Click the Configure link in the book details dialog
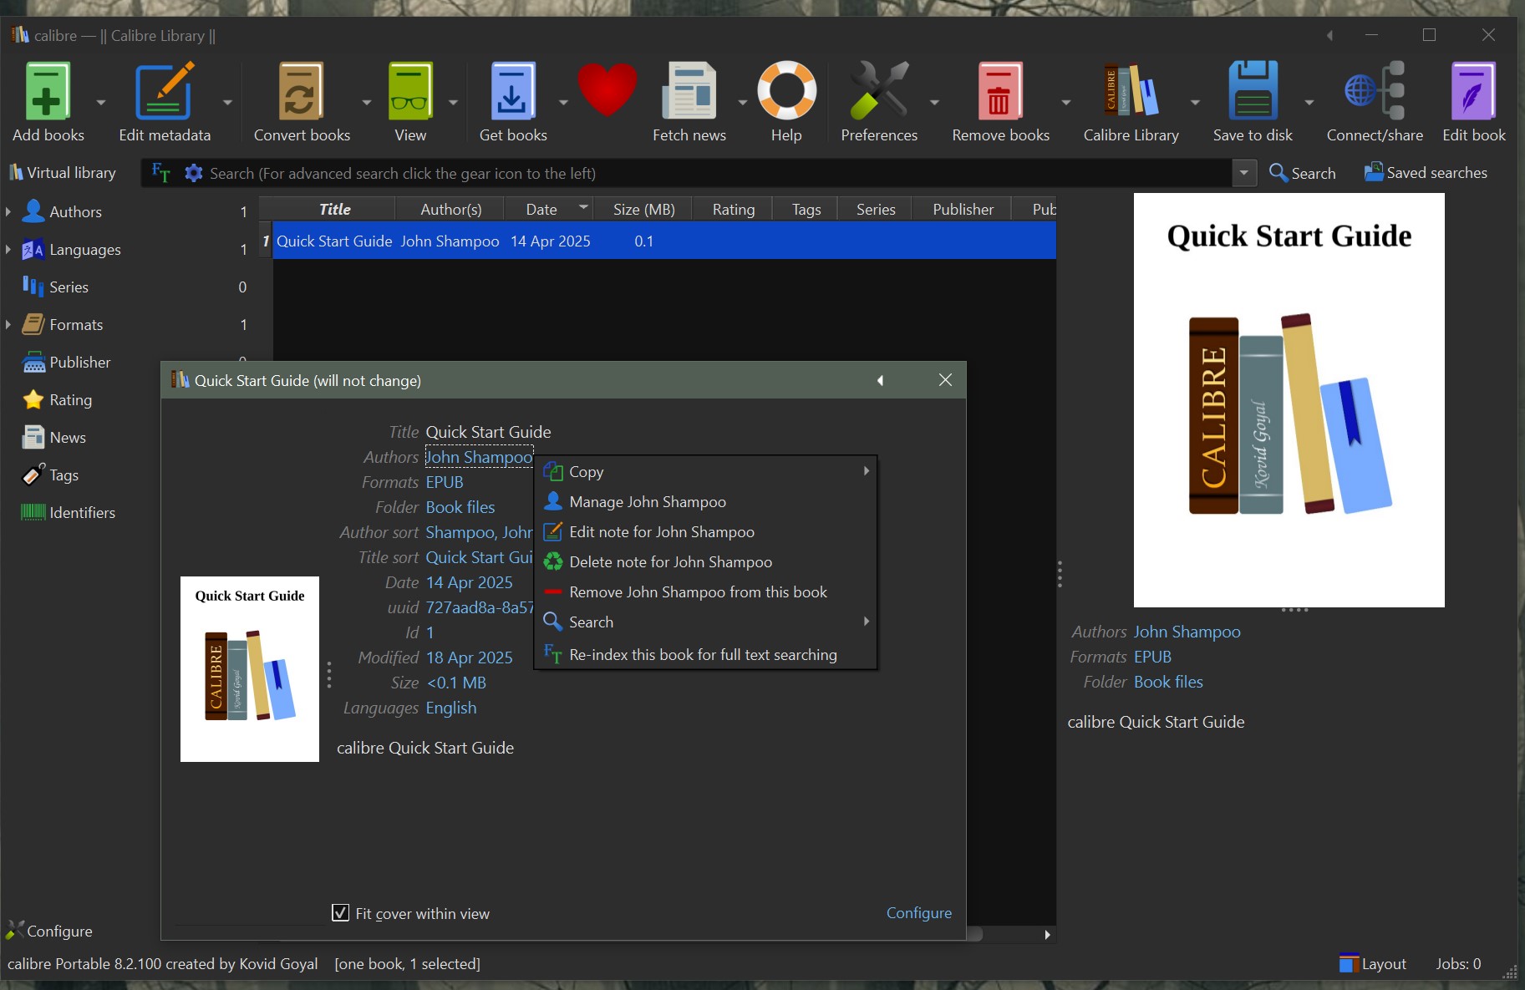1525x990 pixels. pos(918,913)
